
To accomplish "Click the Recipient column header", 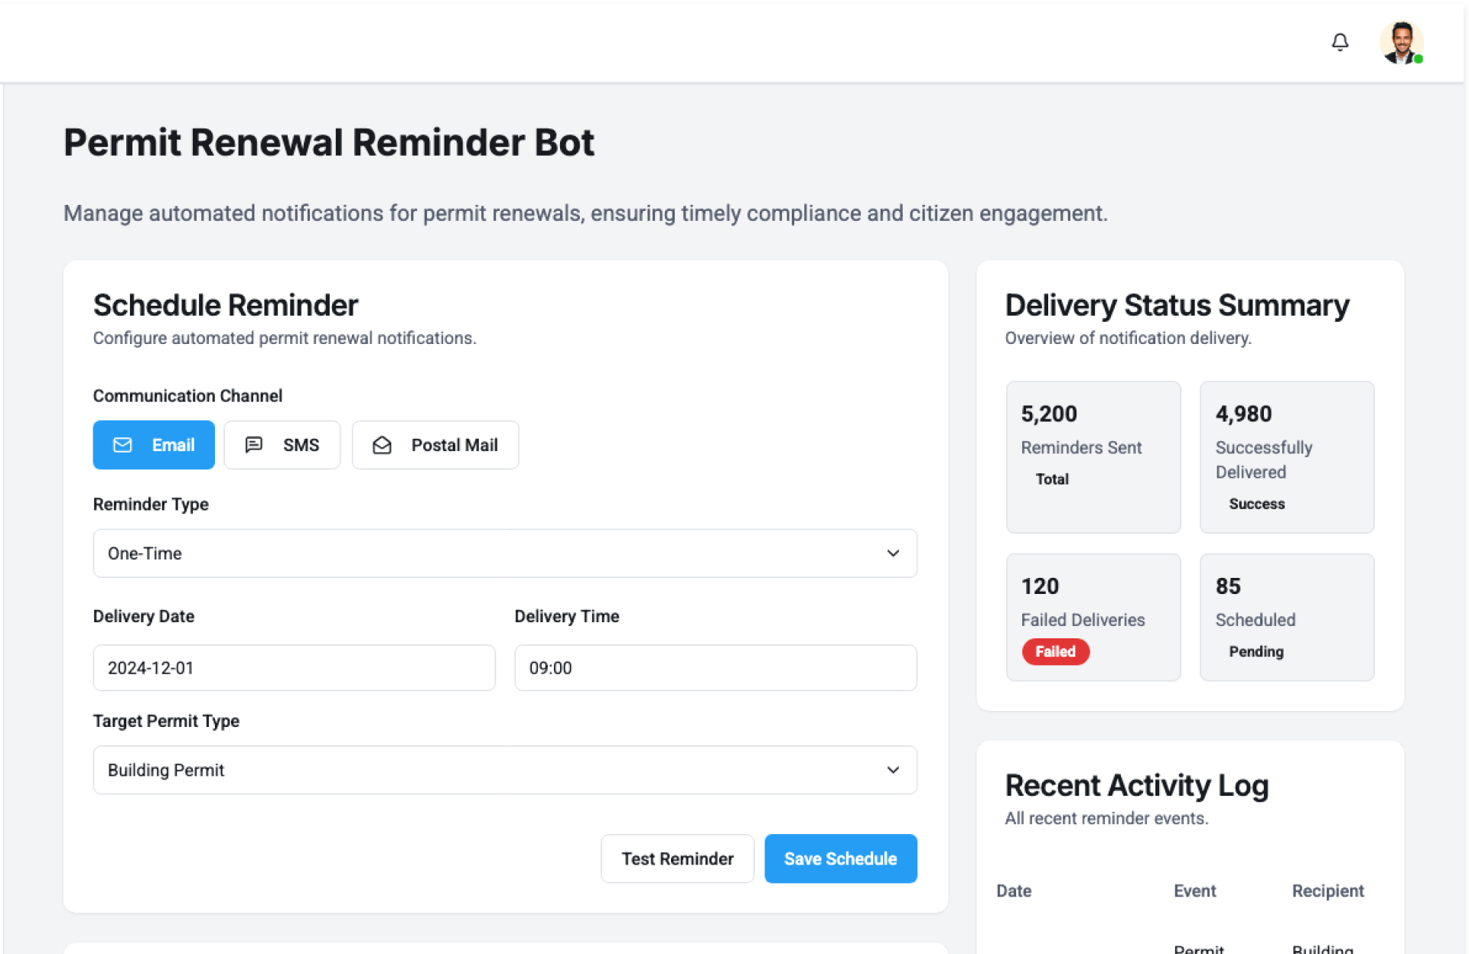I will tap(1327, 891).
